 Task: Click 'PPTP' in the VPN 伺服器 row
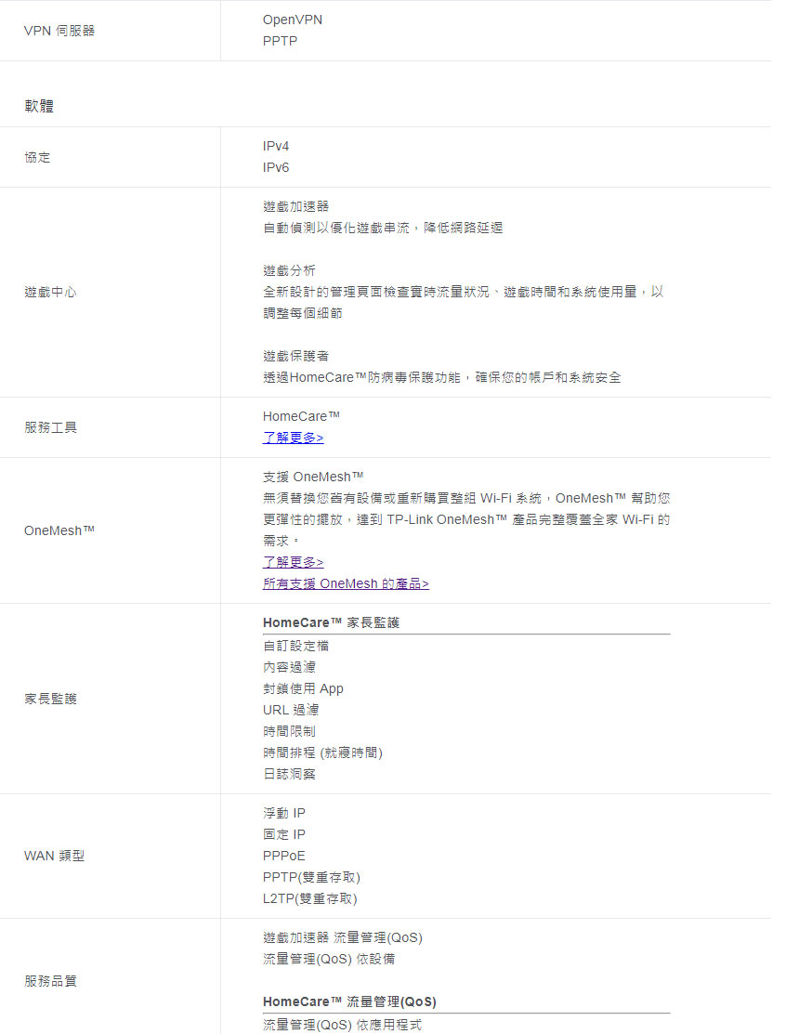point(281,41)
